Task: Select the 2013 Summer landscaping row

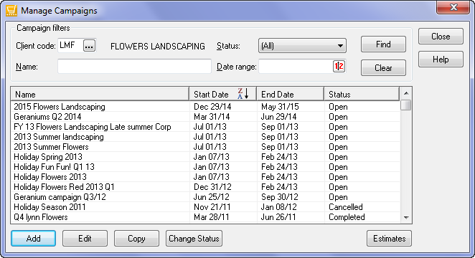Action: pos(206,136)
